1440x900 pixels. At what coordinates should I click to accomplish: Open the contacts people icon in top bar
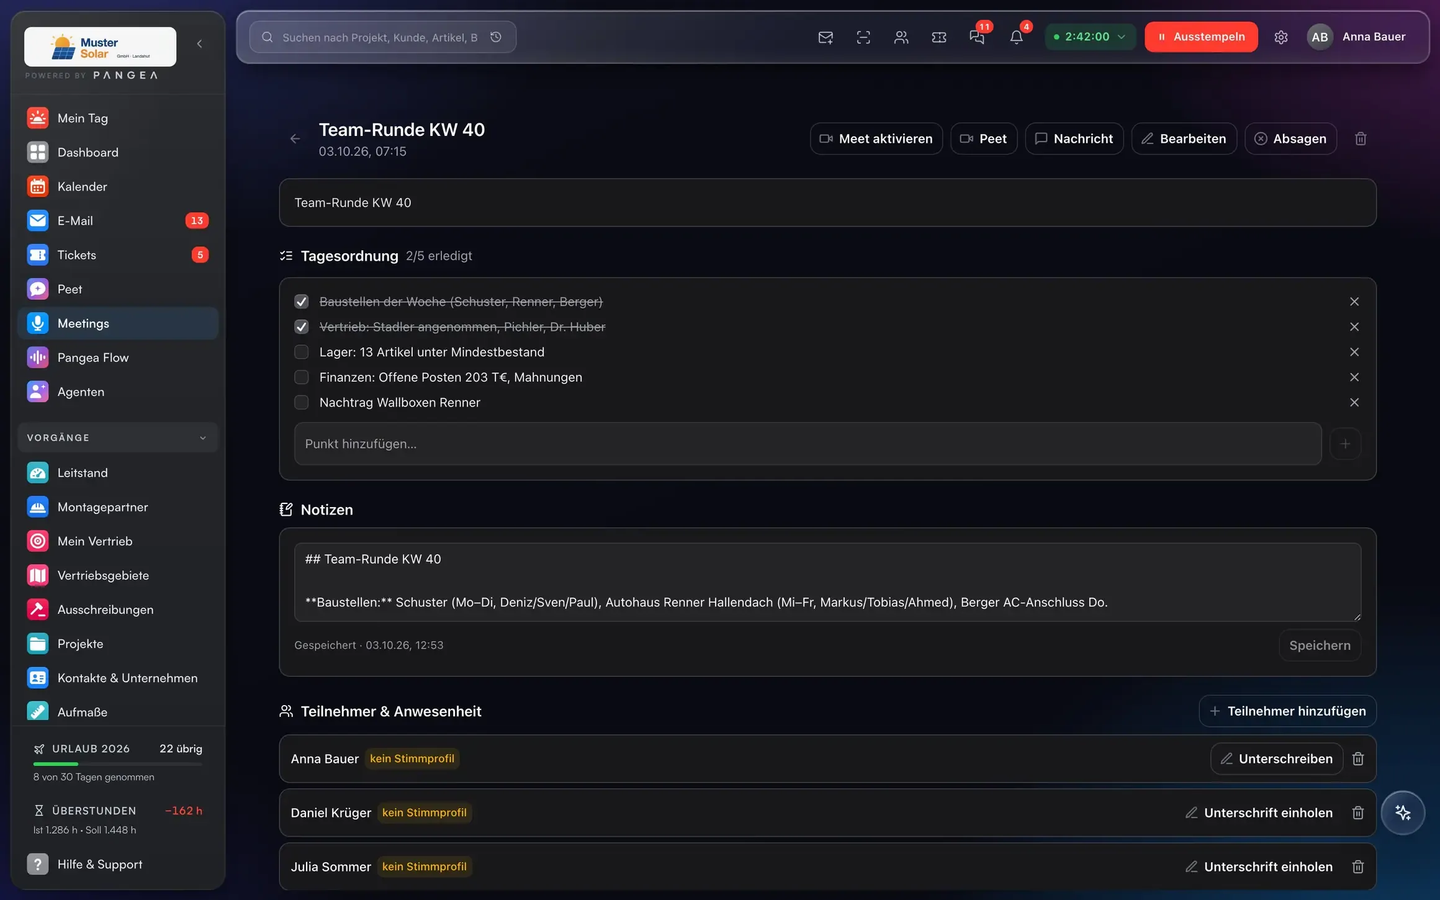(x=901, y=37)
